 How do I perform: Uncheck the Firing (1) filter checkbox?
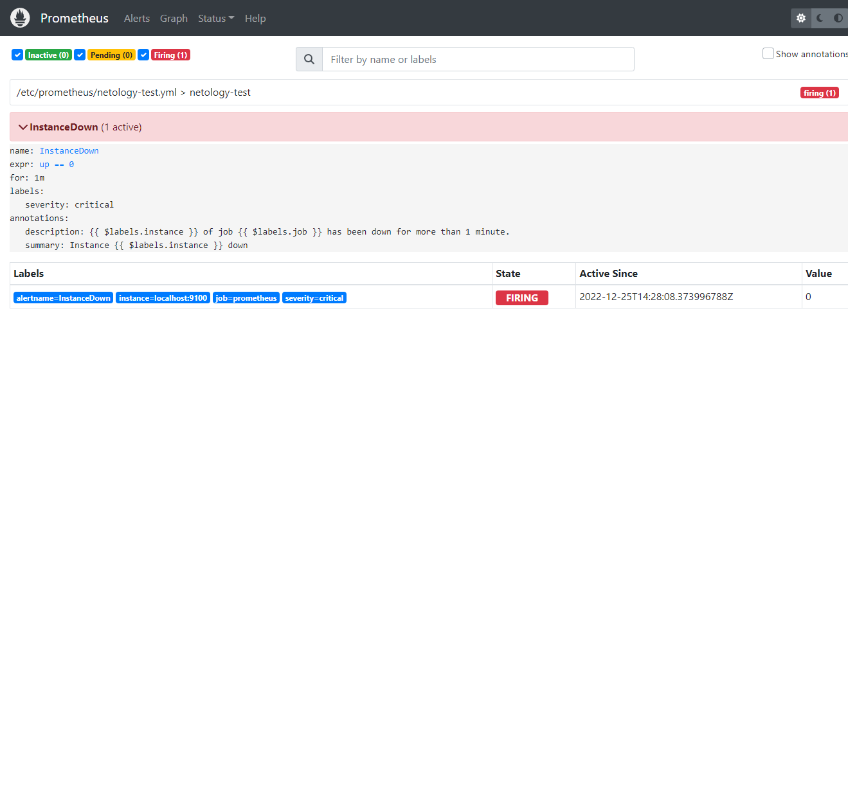pos(143,55)
